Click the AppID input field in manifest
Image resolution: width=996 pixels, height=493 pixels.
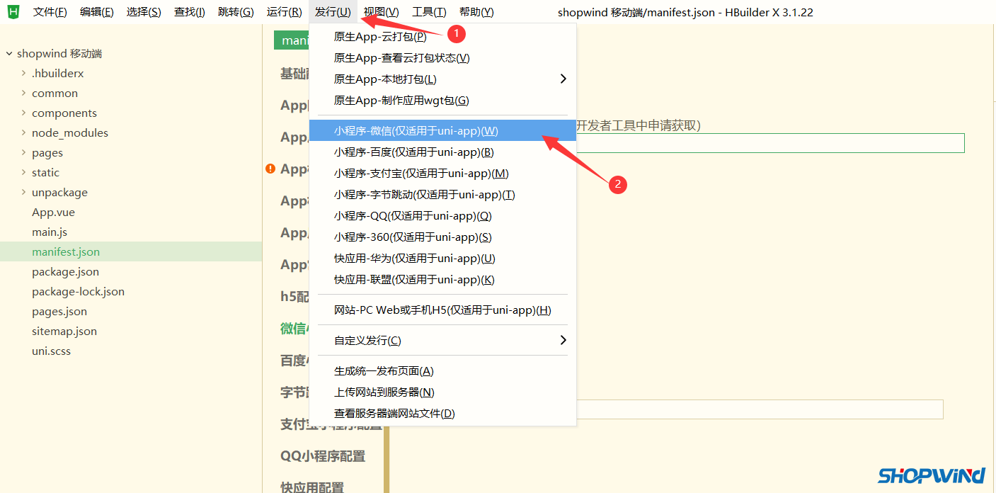tap(770, 143)
